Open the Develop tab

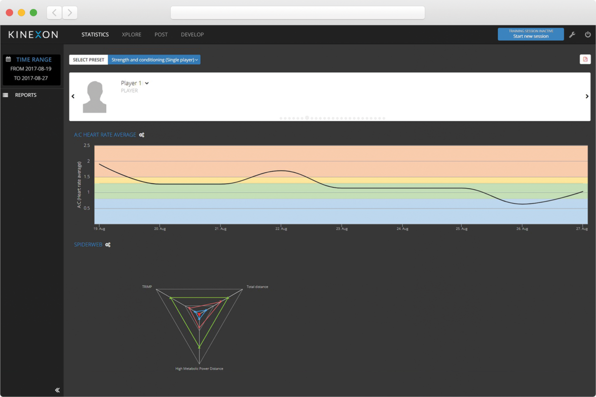click(x=192, y=35)
